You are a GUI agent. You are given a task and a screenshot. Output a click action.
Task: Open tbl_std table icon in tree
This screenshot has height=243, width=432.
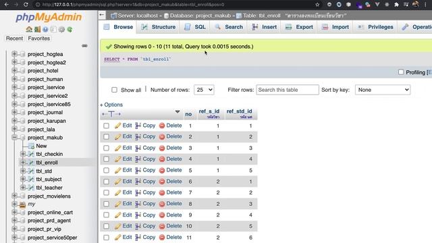(32, 171)
